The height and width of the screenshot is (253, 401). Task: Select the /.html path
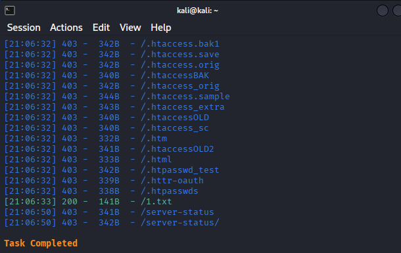(x=156, y=160)
